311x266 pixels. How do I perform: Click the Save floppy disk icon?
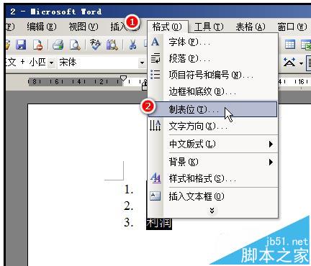[x=21, y=45]
